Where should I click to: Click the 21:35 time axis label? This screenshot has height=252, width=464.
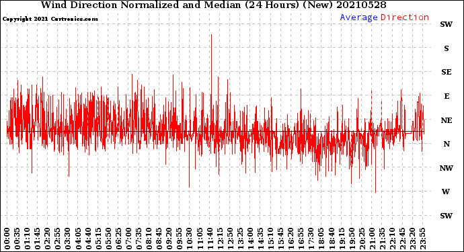click(x=382, y=239)
